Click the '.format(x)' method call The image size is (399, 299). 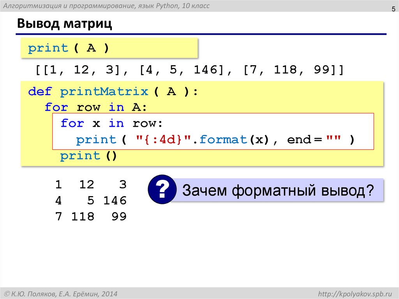click(x=231, y=139)
